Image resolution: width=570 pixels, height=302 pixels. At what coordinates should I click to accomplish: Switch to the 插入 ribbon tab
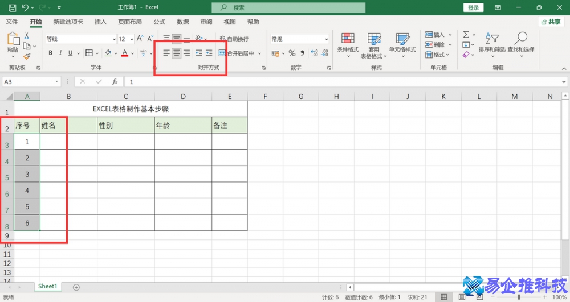click(100, 22)
